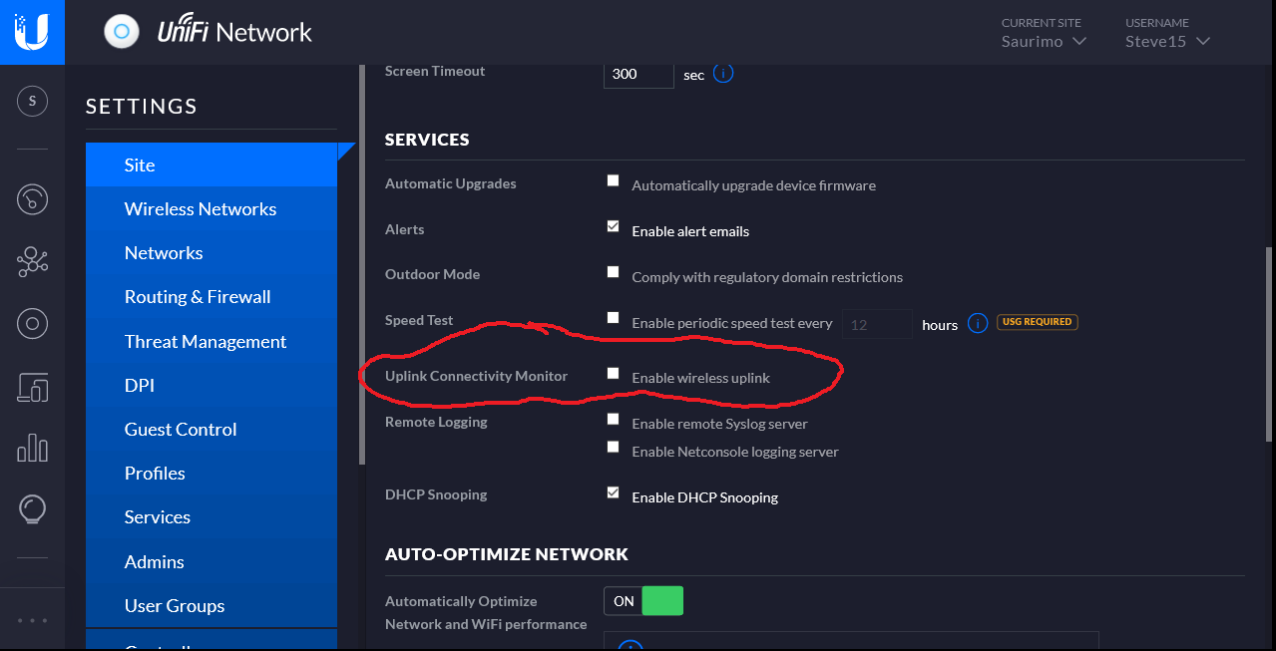Open the three-dots more menu in sidebar
This screenshot has height=651, width=1276.
[33, 620]
